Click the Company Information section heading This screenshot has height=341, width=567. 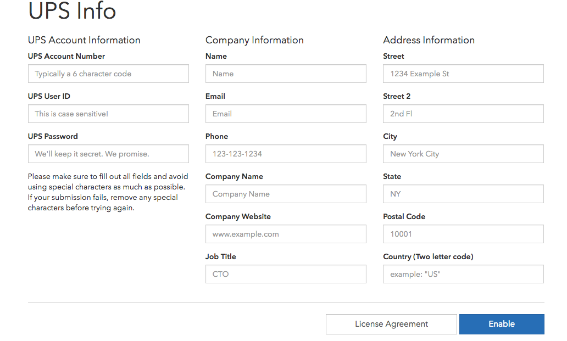254,40
